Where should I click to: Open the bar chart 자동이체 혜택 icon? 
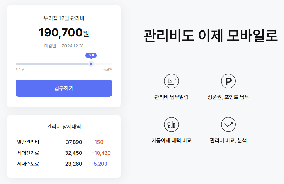tap(171, 125)
